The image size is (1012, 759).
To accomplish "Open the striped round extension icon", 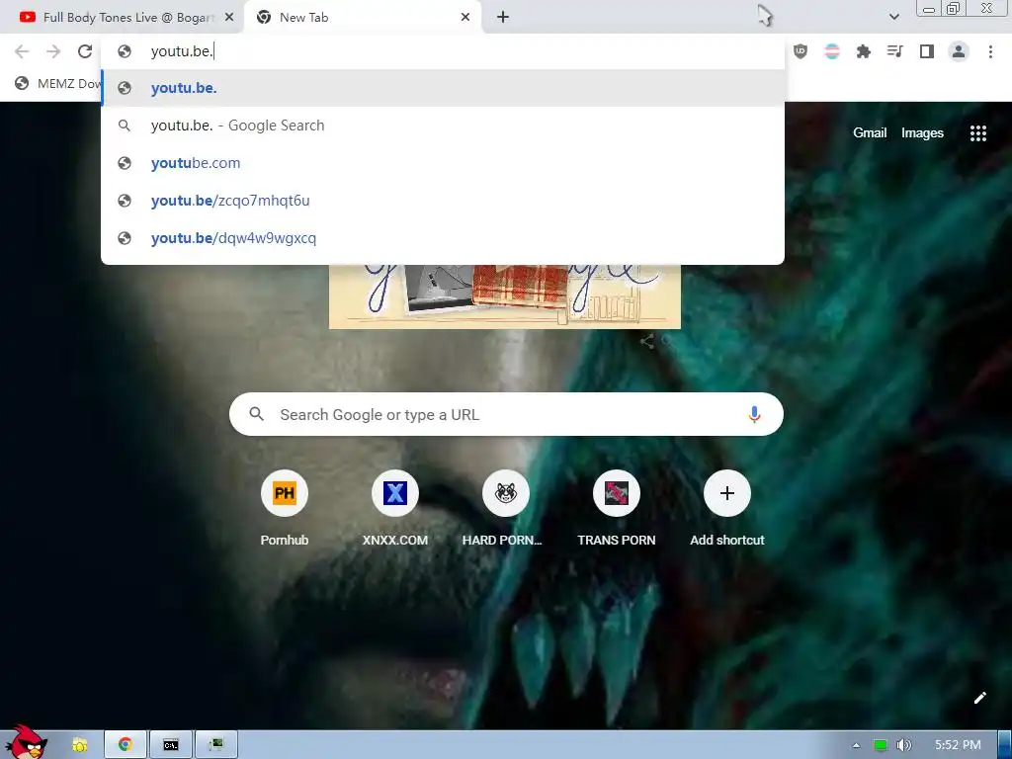I will click(832, 51).
